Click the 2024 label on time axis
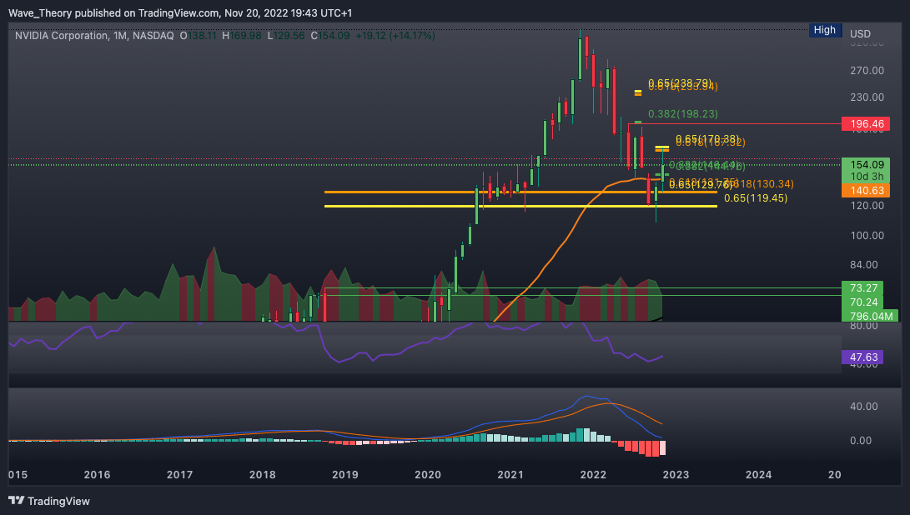This screenshot has height=515, width=910. pos(758,474)
